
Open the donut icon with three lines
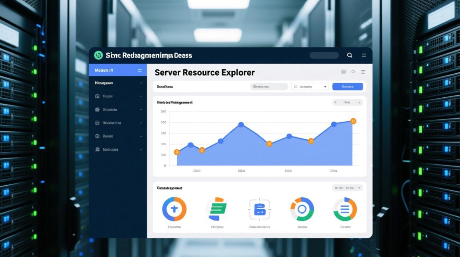[x=345, y=209]
